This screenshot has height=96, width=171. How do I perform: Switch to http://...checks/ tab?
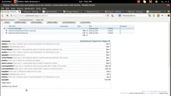115,12
